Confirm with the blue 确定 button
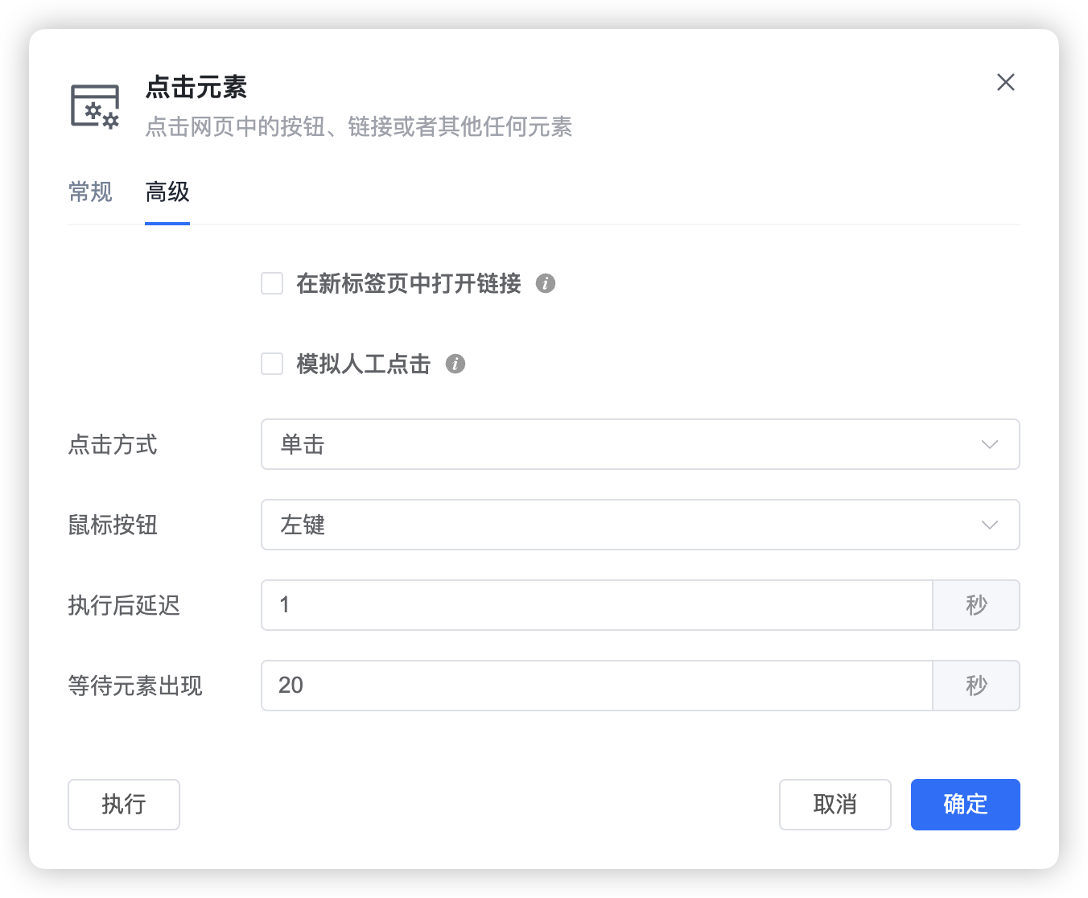 point(966,805)
